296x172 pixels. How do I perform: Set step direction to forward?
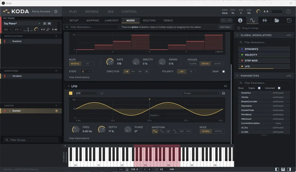coord(127,72)
